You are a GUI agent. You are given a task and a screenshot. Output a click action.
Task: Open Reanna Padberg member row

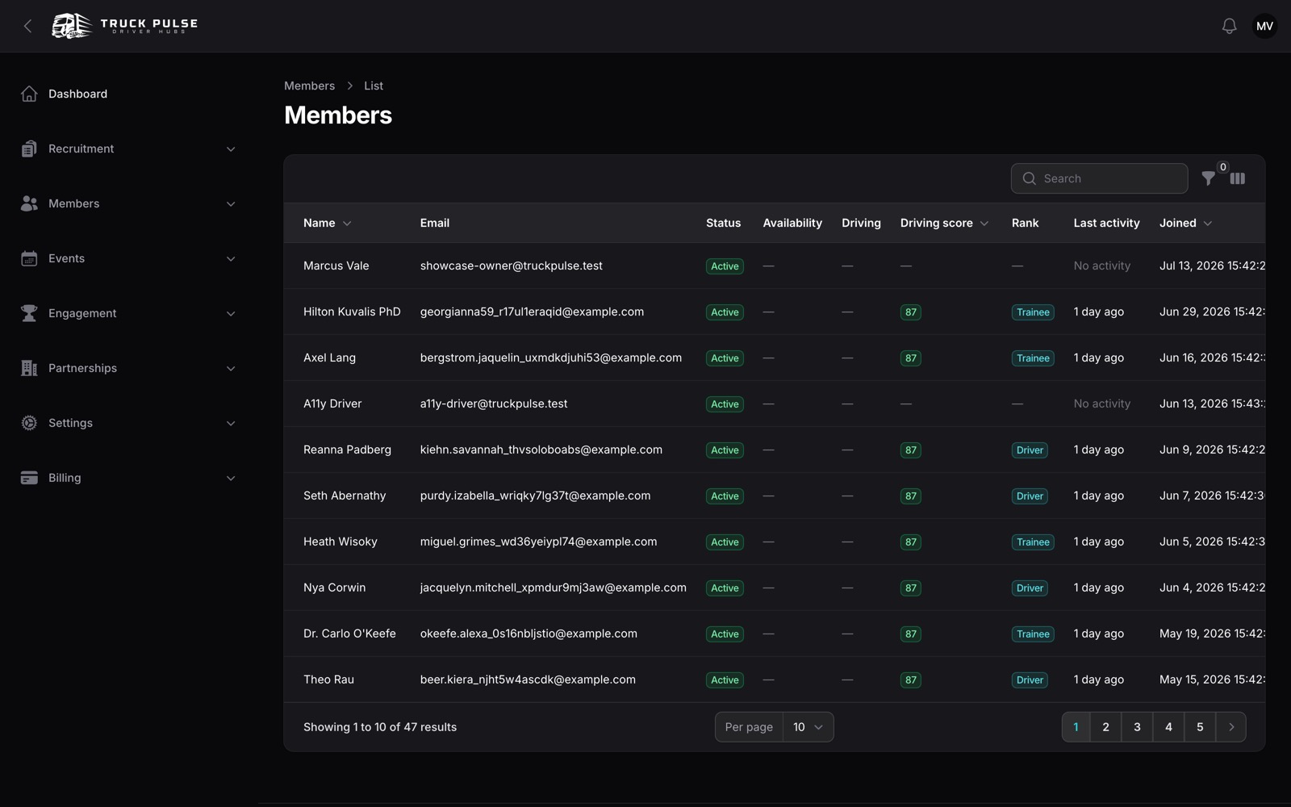click(x=775, y=449)
